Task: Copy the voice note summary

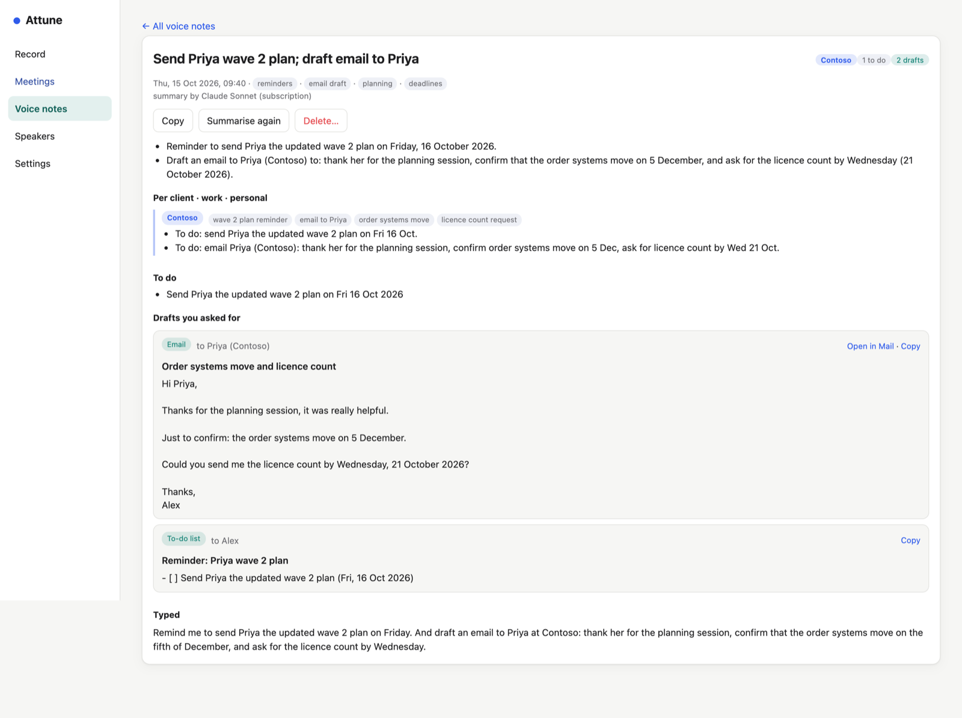Action: (x=173, y=121)
